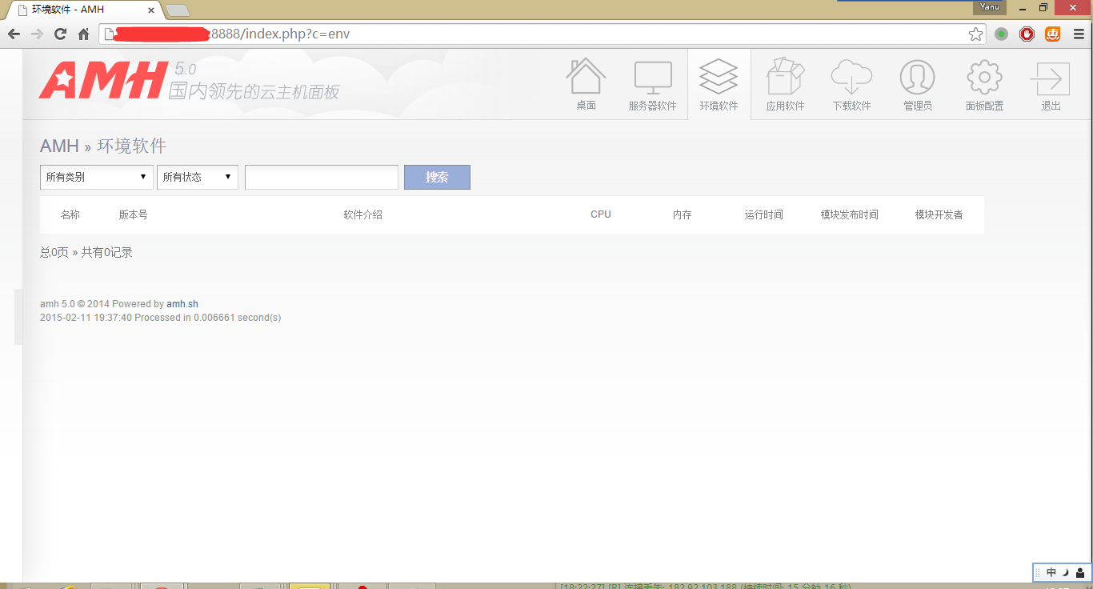1093x589 pixels.
Task: Click the 搜索 button
Action: tap(437, 177)
